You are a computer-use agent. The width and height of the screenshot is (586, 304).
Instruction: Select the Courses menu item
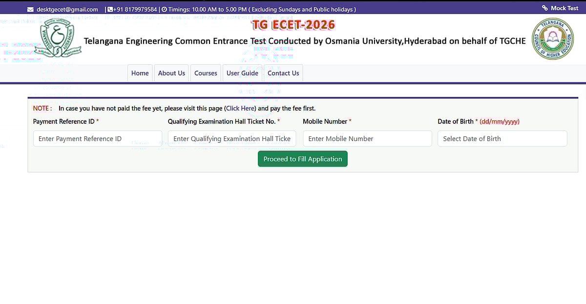coord(206,73)
